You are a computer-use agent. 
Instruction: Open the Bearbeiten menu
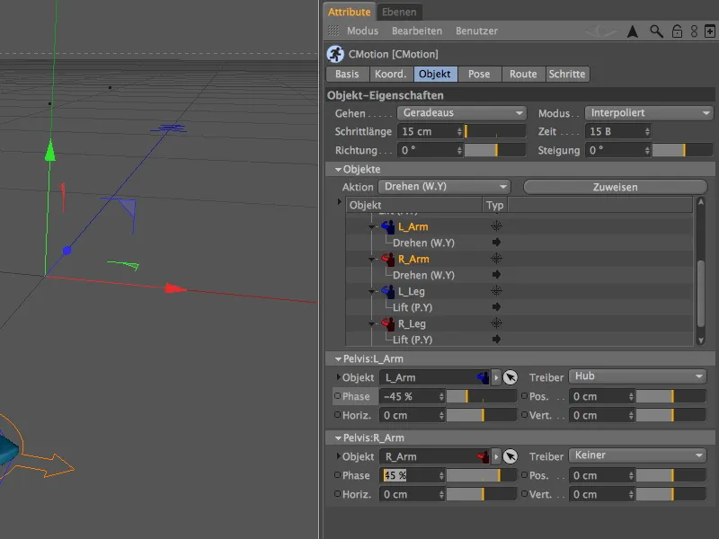coord(417,31)
